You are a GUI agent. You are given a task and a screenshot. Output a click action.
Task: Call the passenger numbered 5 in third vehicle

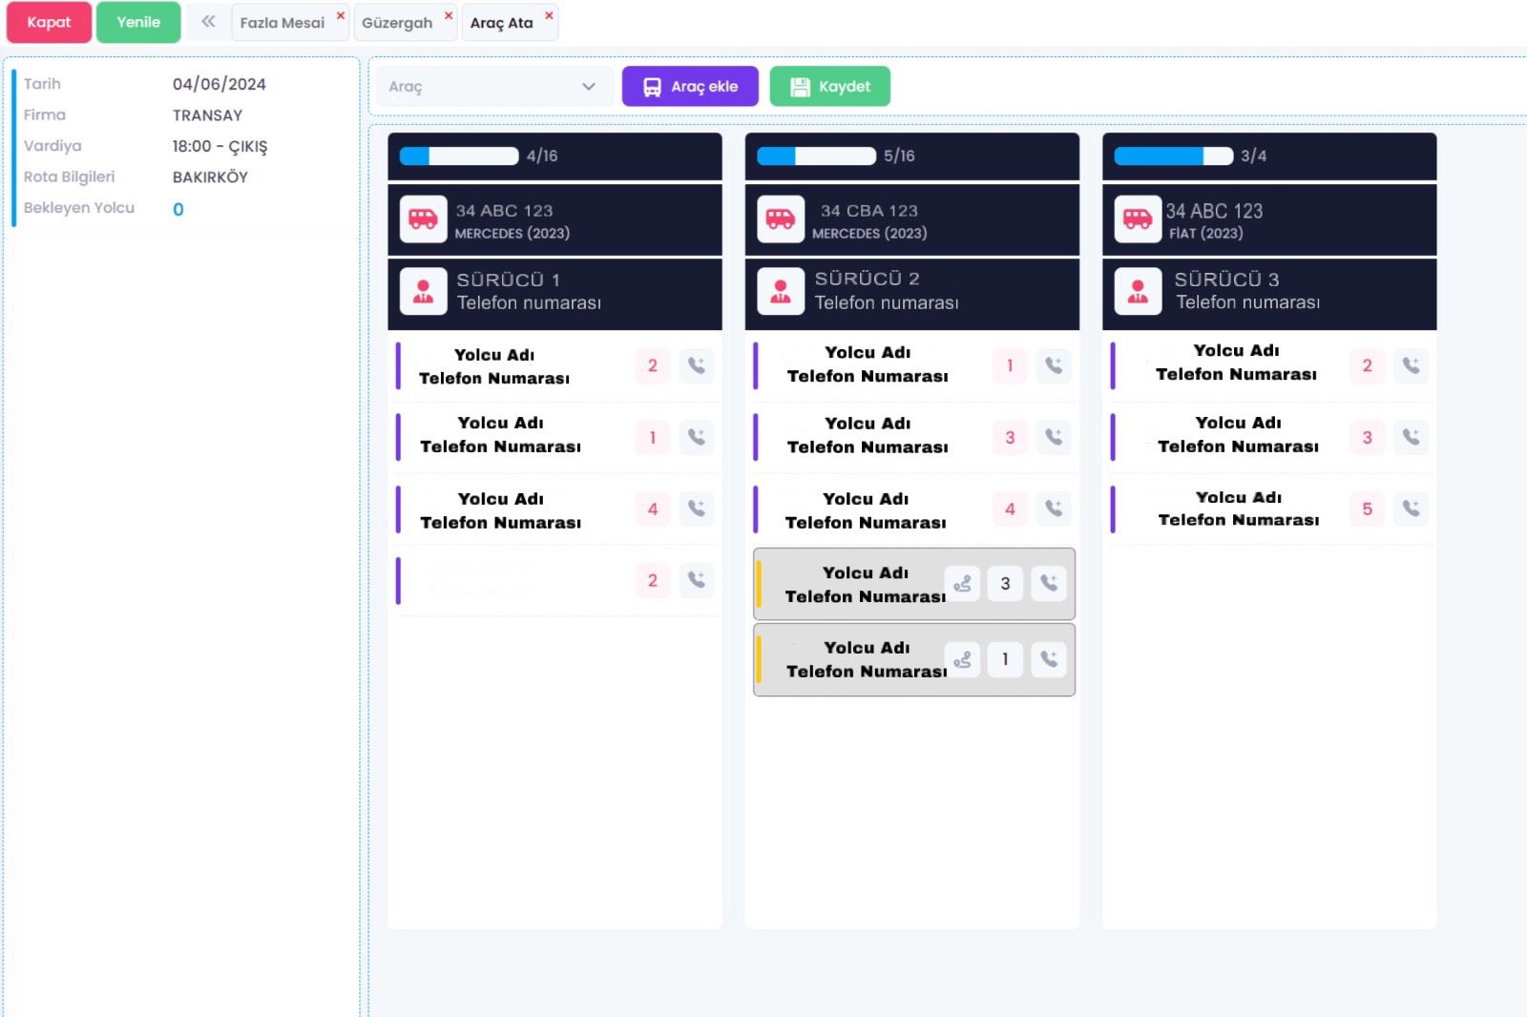(1411, 508)
